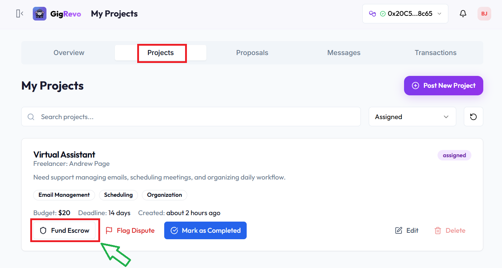Viewport: 502px width, 268px height.
Task: Switch to the Proposals tab
Action: [252, 53]
